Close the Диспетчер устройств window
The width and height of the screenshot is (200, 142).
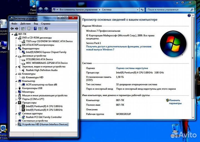coord(73,18)
